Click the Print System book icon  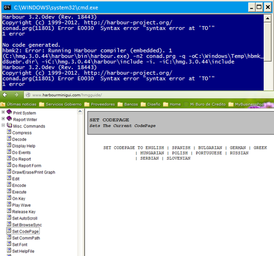[9, 112]
